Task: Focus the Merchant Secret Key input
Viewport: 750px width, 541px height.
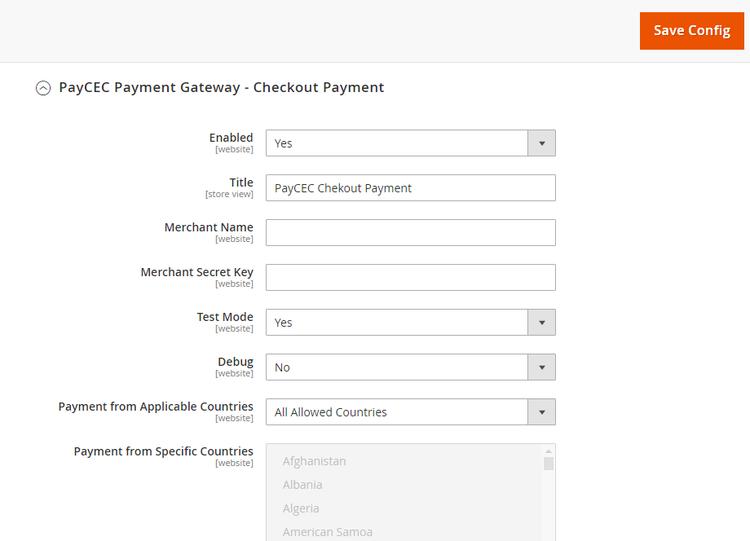Action: click(410, 278)
